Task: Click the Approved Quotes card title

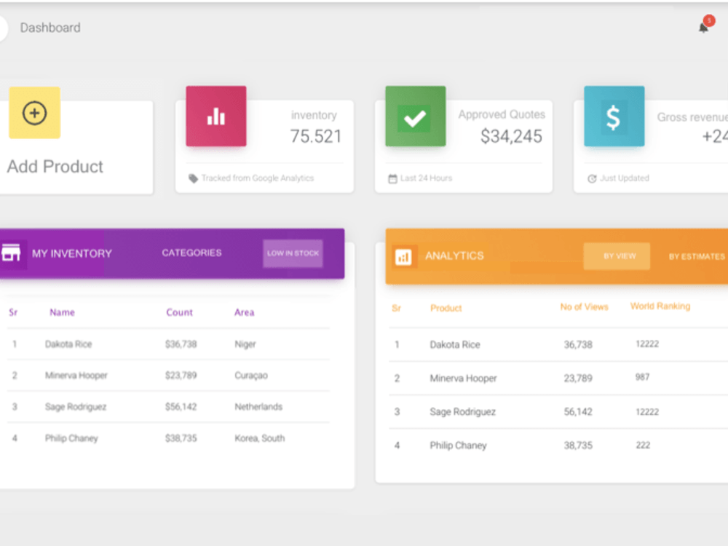Action: point(502,115)
